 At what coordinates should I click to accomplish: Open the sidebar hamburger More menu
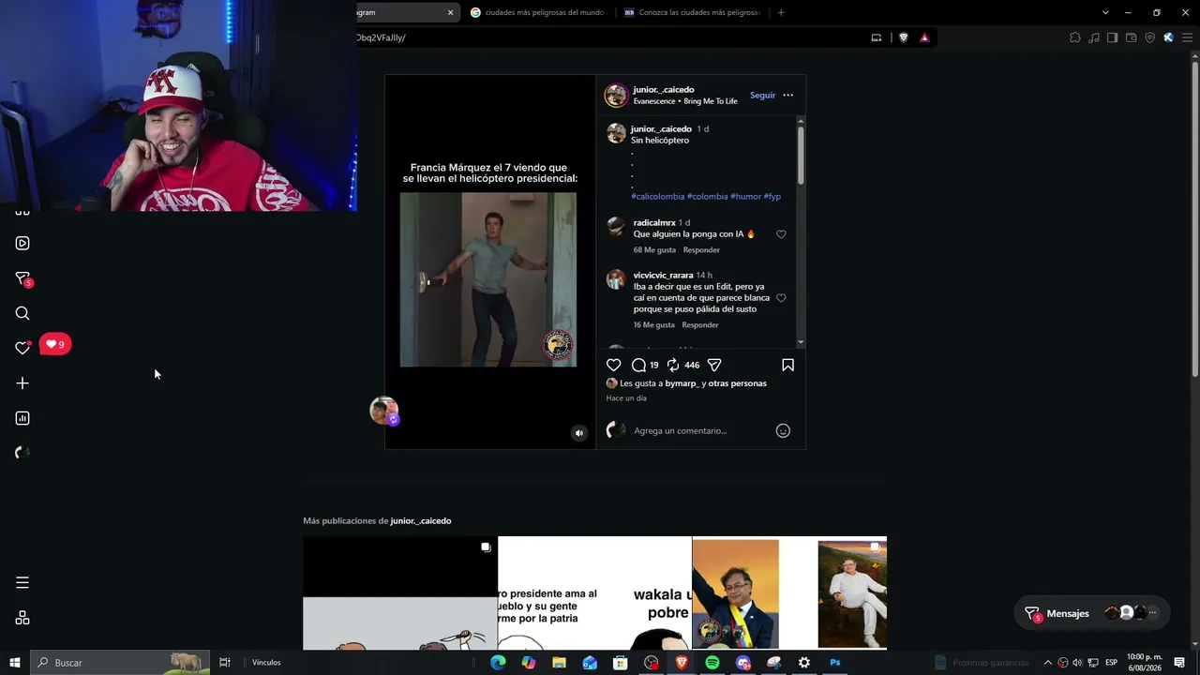tap(22, 583)
